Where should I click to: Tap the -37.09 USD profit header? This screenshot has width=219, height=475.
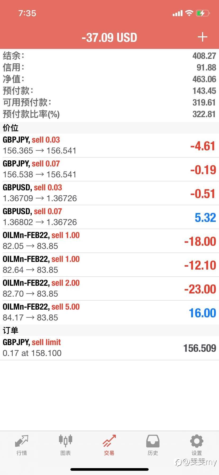(109, 37)
